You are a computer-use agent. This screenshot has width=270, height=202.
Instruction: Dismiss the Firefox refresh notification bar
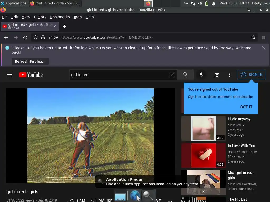pos(263,48)
